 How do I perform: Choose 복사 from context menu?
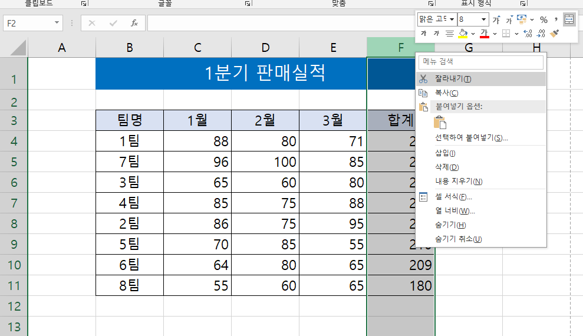coord(481,93)
